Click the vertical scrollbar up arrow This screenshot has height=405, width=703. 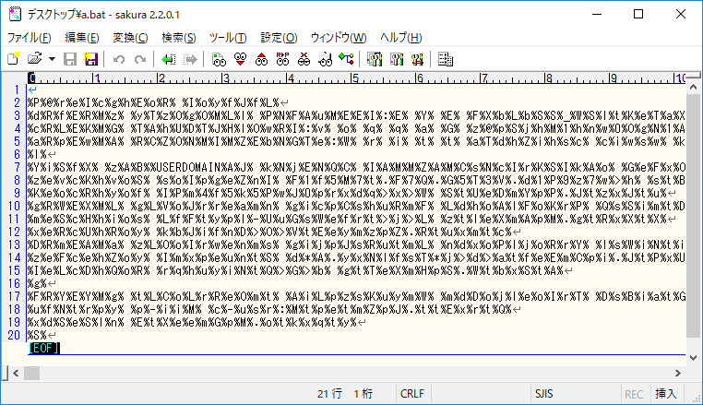tap(693, 87)
